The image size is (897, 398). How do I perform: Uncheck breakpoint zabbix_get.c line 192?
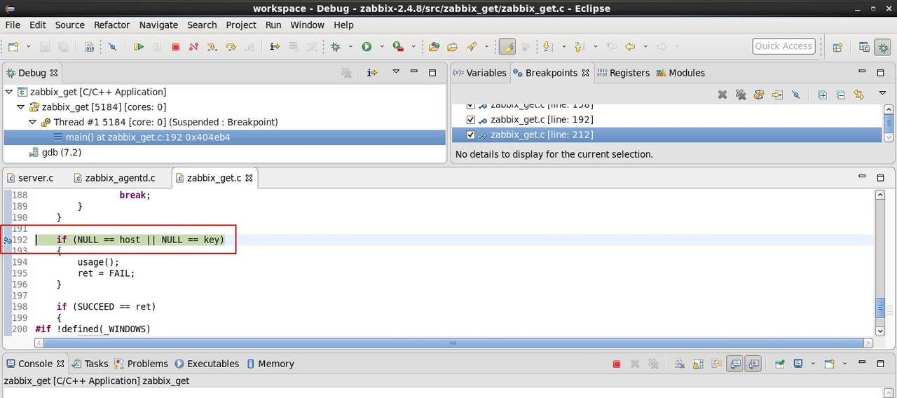coord(471,120)
